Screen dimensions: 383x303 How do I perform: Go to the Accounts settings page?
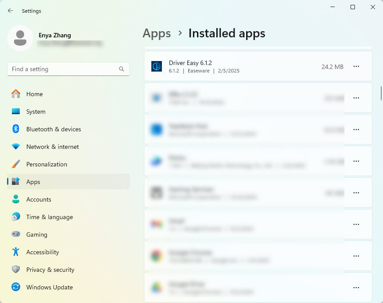(39, 199)
